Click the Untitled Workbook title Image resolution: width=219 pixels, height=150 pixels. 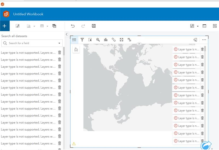[x=28, y=14]
